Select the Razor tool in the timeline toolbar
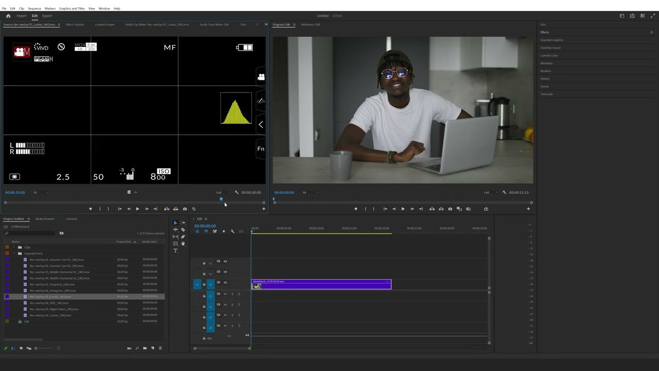The width and height of the screenshot is (659, 371). click(x=183, y=229)
